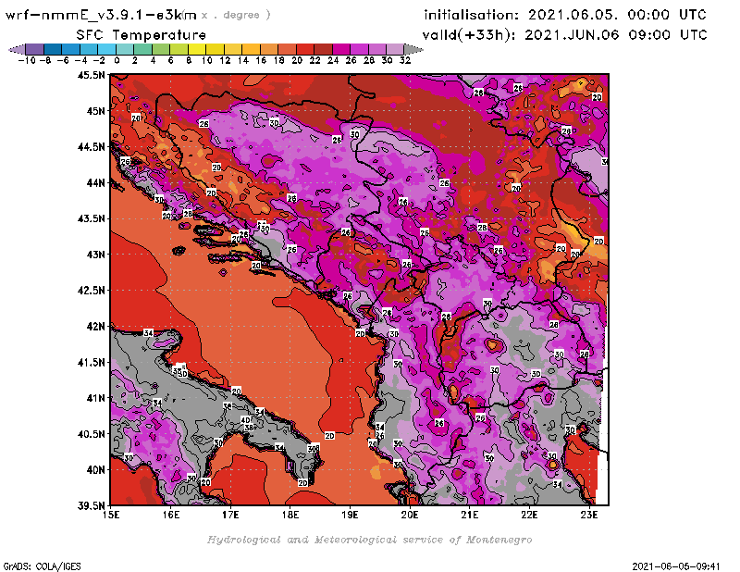Image resolution: width=740 pixels, height=572 pixels.
Task: Select the 44.5N latitude axis label
Action: tap(91, 147)
